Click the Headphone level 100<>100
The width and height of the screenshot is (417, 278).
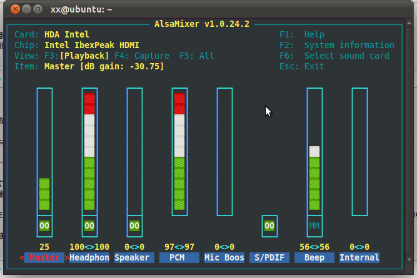click(89, 247)
